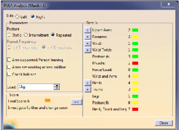
Task: Click the Close button
Action: [x=164, y=123]
